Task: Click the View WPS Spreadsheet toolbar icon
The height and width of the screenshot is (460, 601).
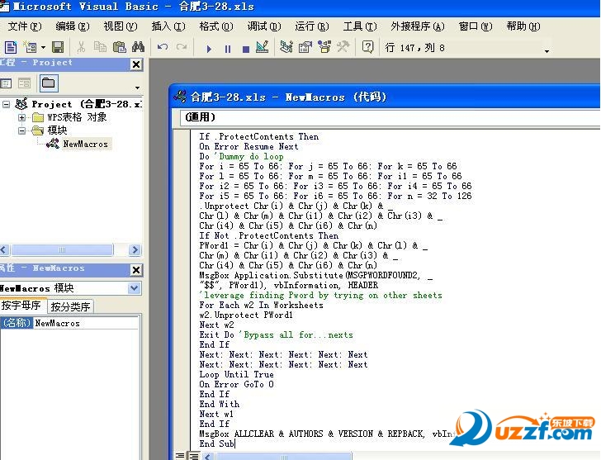Action: pos(11,48)
